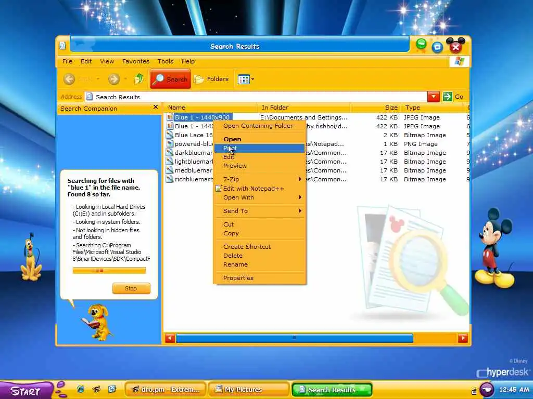Switch to Search Results taskbar button
The height and width of the screenshot is (399, 533).
(x=332, y=390)
